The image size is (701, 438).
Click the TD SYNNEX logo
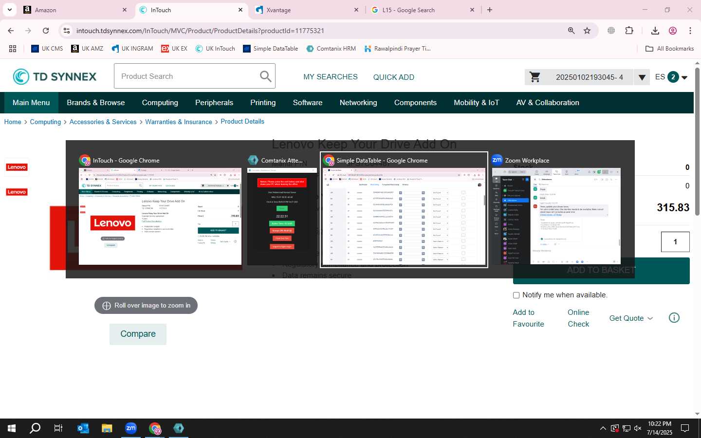pyautogui.click(x=55, y=76)
